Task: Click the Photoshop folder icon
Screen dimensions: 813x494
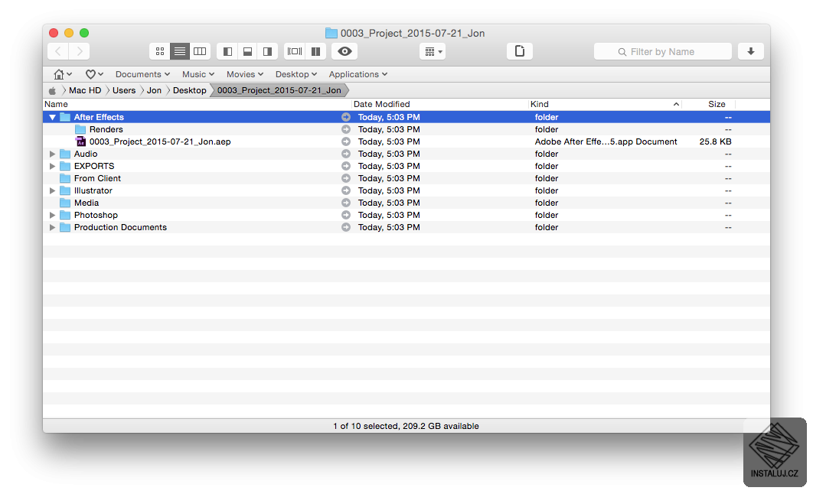Action: (x=65, y=215)
